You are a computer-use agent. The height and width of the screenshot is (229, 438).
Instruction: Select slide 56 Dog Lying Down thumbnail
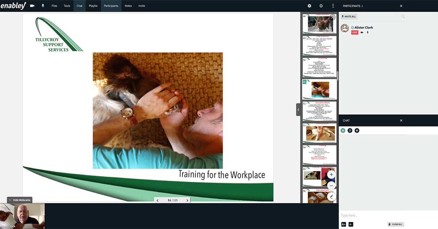(319, 196)
